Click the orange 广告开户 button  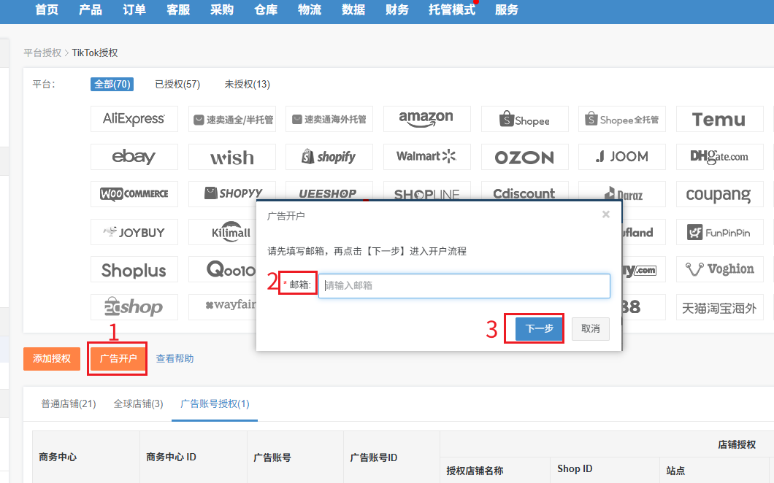pyautogui.click(x=118, y=359)
